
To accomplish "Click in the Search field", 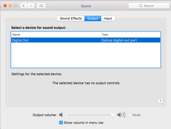I will point(149,6).
